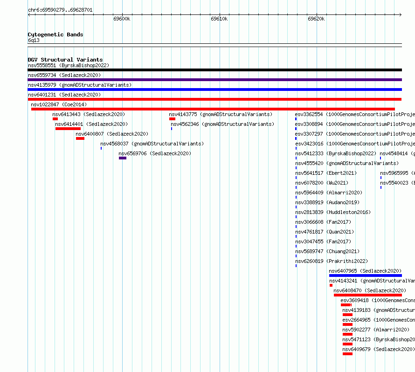Screen dimensions: 415x372
Task: Click the red bar under nsv4143775
Action: [173, 119]
